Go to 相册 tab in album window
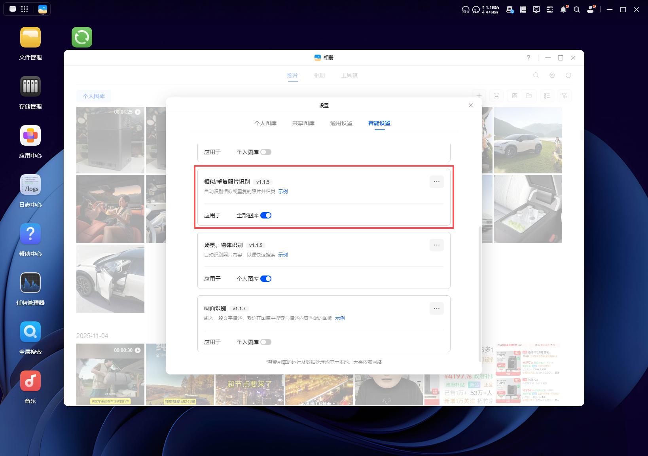Viewport: 648px width, 456px height. pos(320,75)
